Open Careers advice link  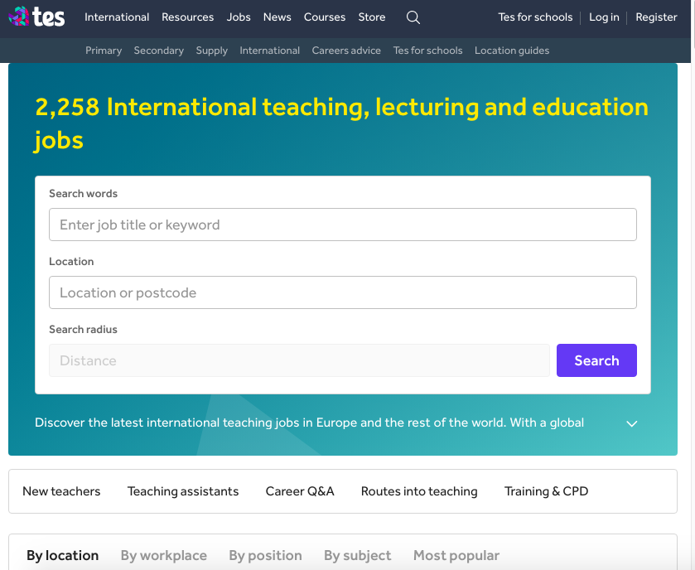(346, 51)
